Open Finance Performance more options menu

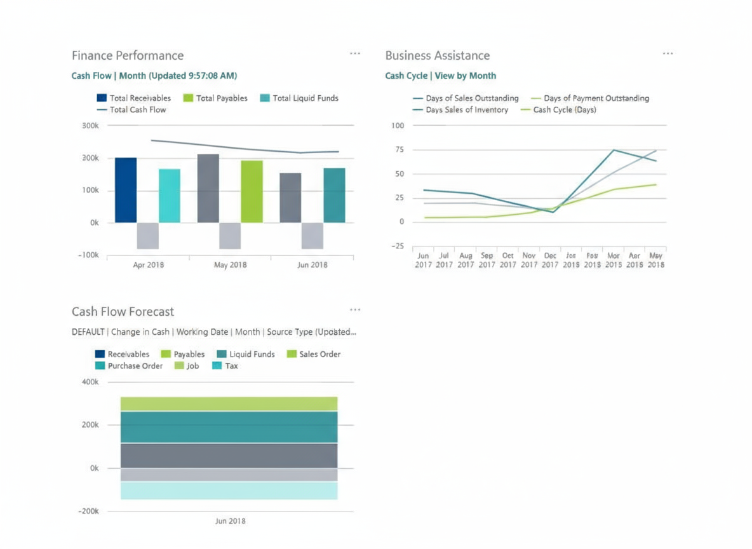click(354, 54)
